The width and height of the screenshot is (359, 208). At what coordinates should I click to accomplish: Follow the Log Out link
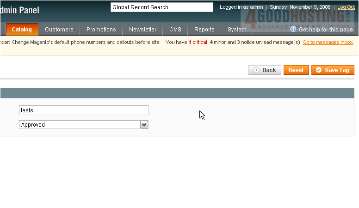346,7
